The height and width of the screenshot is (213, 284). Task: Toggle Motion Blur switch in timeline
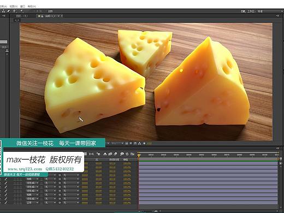116,154
